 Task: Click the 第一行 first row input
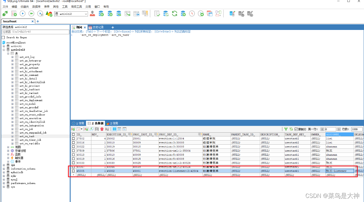coord(331,129)
